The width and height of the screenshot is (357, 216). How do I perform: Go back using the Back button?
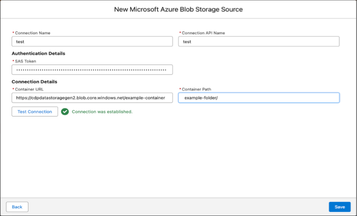[17, 207]
